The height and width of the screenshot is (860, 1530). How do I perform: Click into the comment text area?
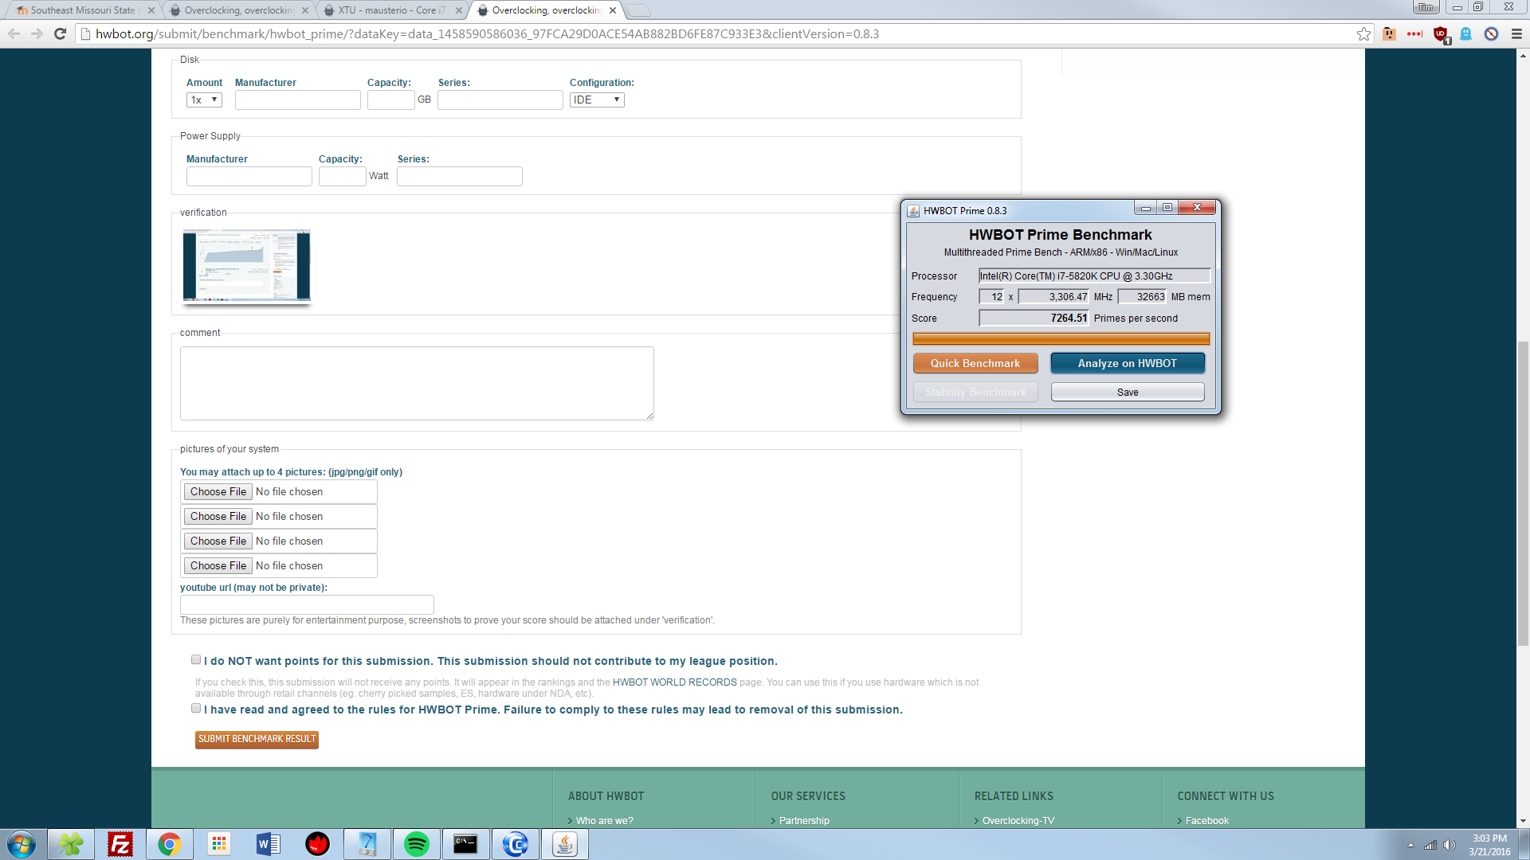[x=417, y=383]
